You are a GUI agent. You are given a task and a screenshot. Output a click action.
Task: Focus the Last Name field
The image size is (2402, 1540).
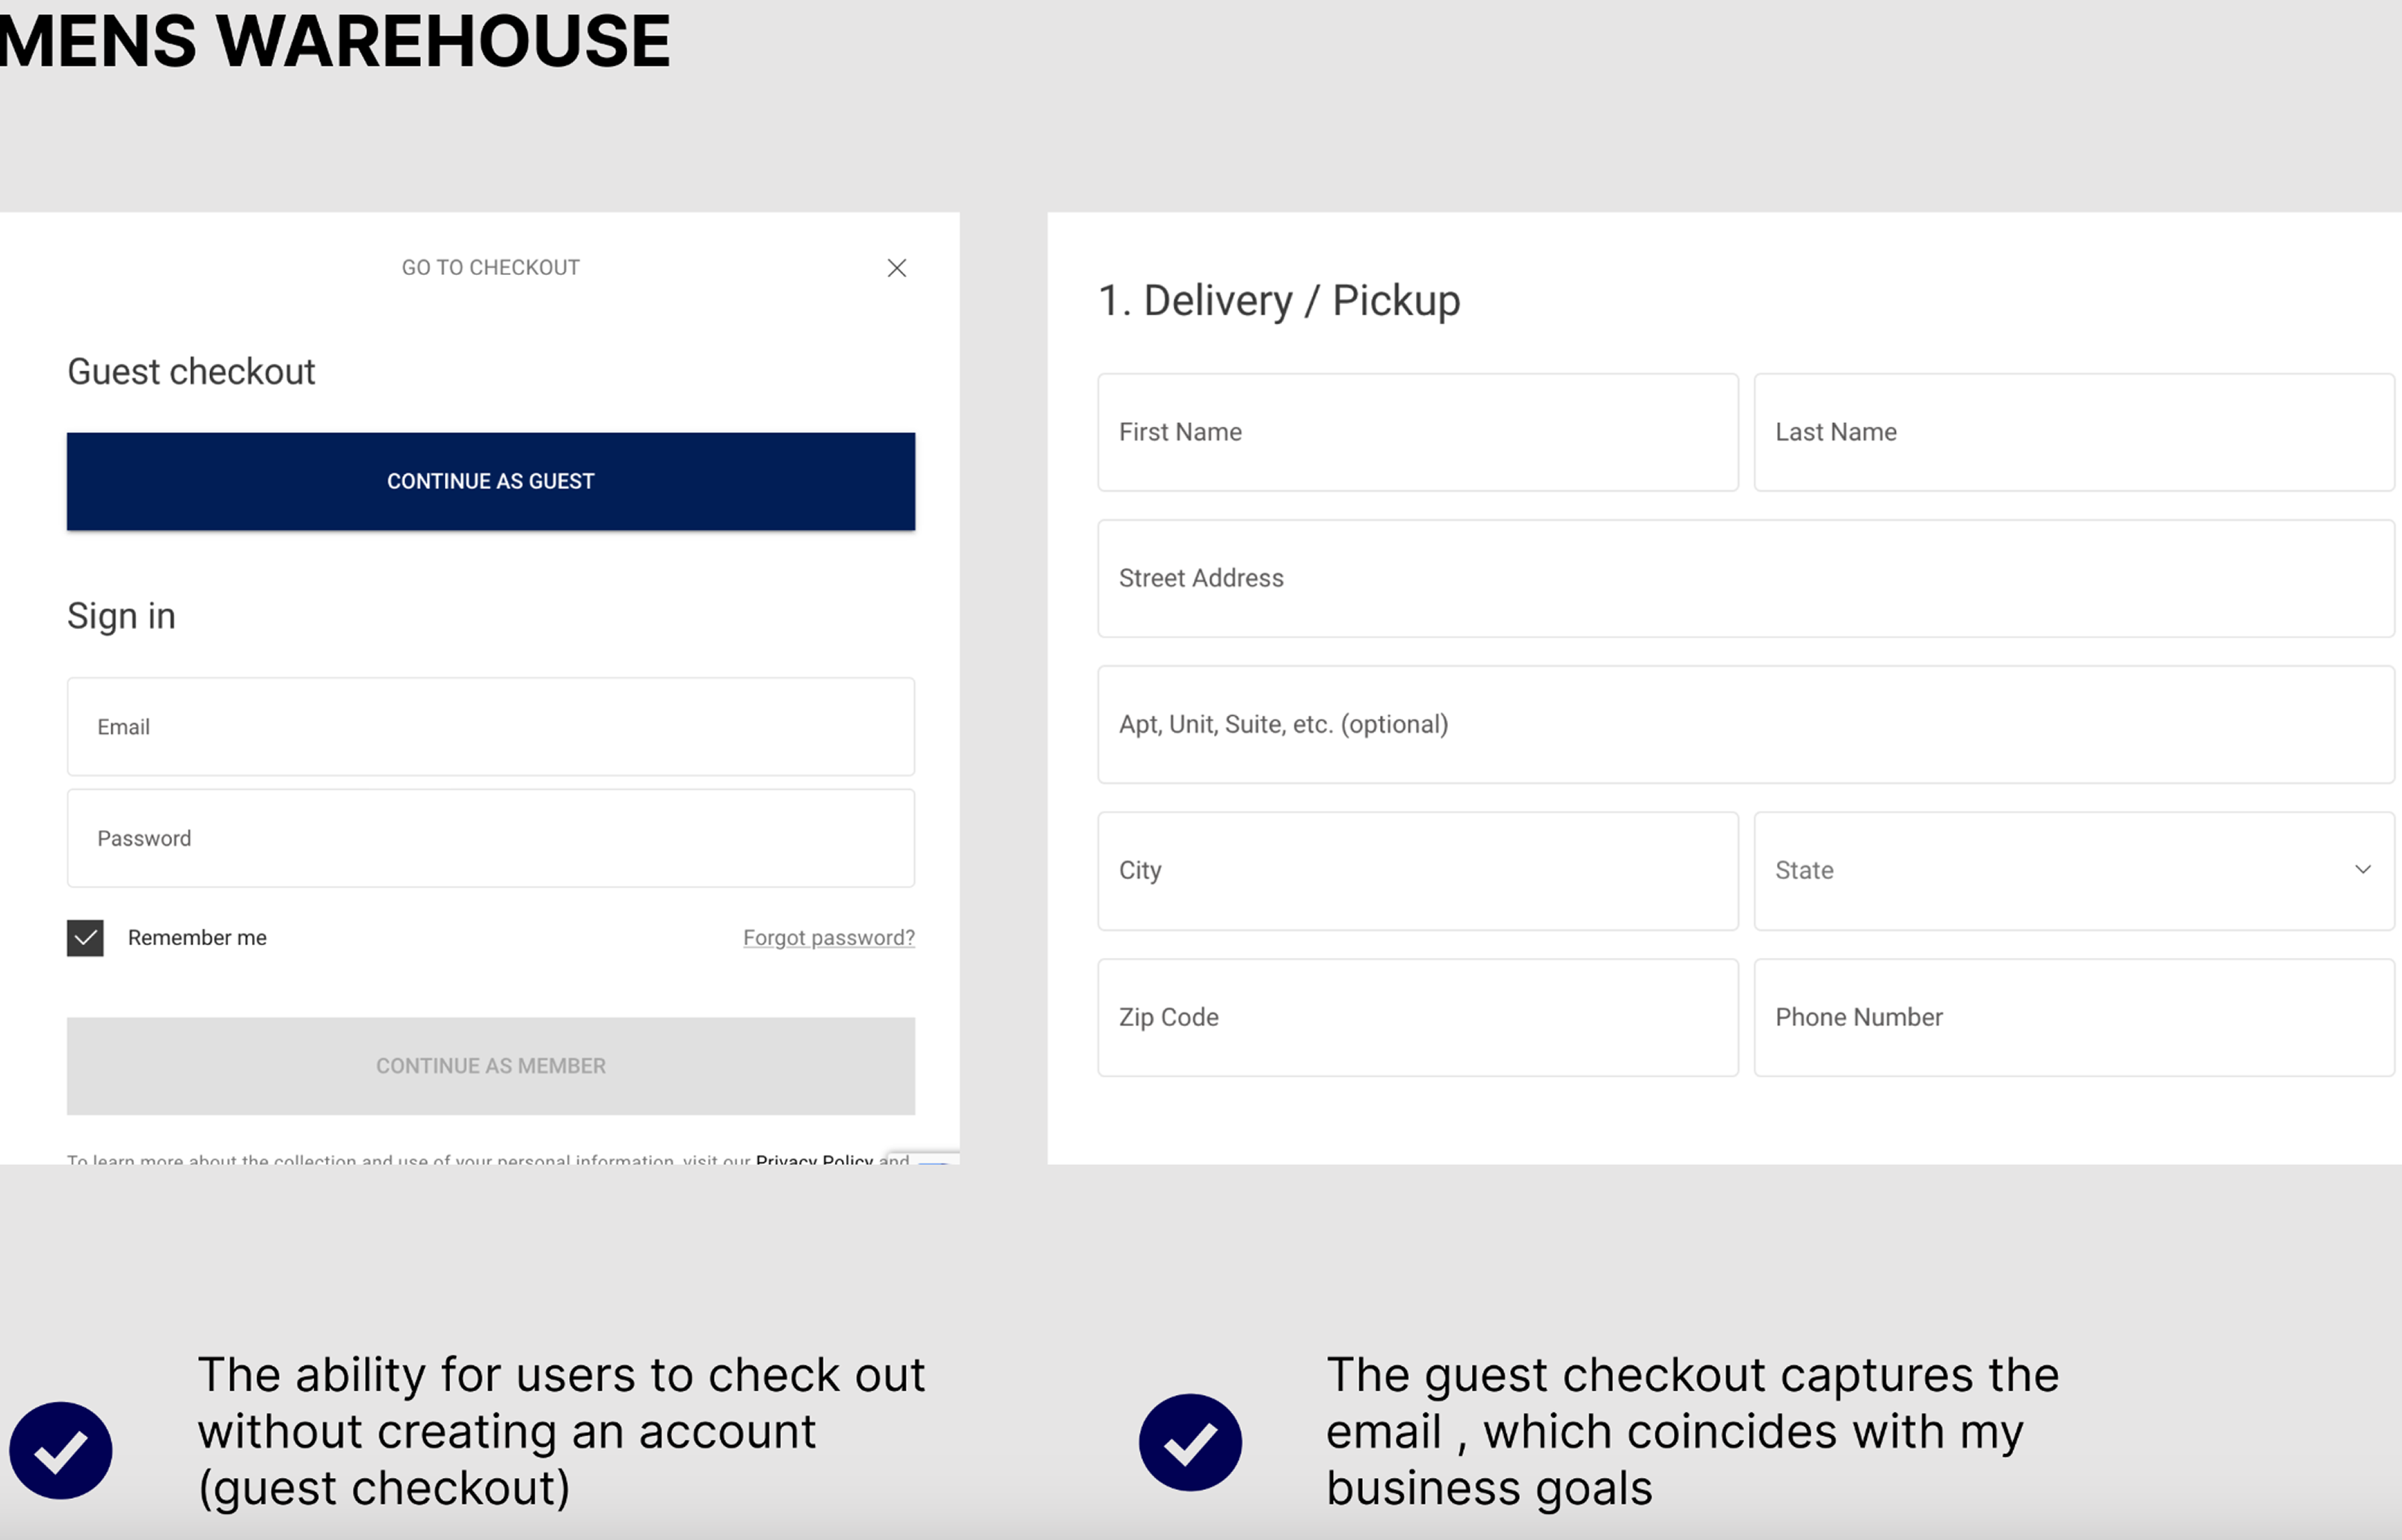click(2073, 432)
